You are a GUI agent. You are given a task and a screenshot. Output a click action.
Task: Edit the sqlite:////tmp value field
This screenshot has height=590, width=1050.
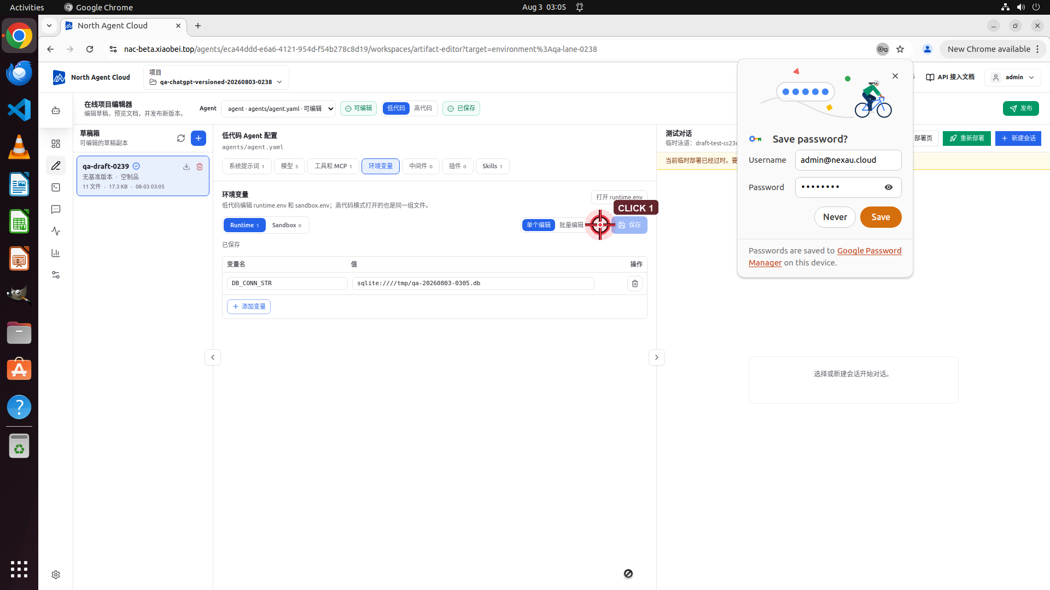(473, 284)
